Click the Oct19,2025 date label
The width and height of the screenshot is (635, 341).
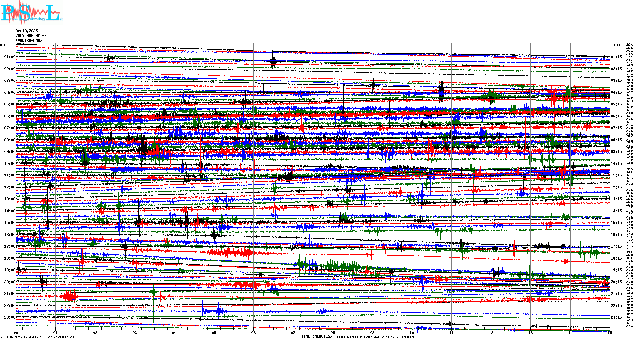[27, 31]
